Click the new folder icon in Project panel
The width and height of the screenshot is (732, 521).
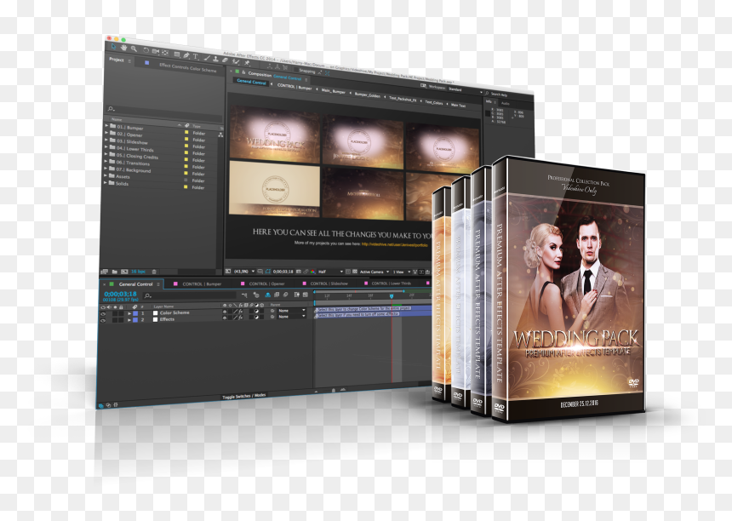pyautogui.click(x=114, y=272)
